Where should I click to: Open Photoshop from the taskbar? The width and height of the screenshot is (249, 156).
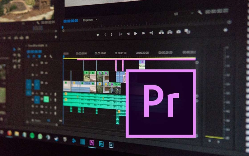[x=101, y=144]
